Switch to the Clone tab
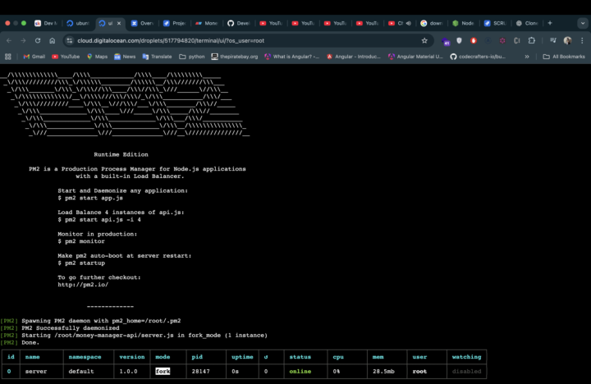The image size is (591, 384). (x=529, y=23)
